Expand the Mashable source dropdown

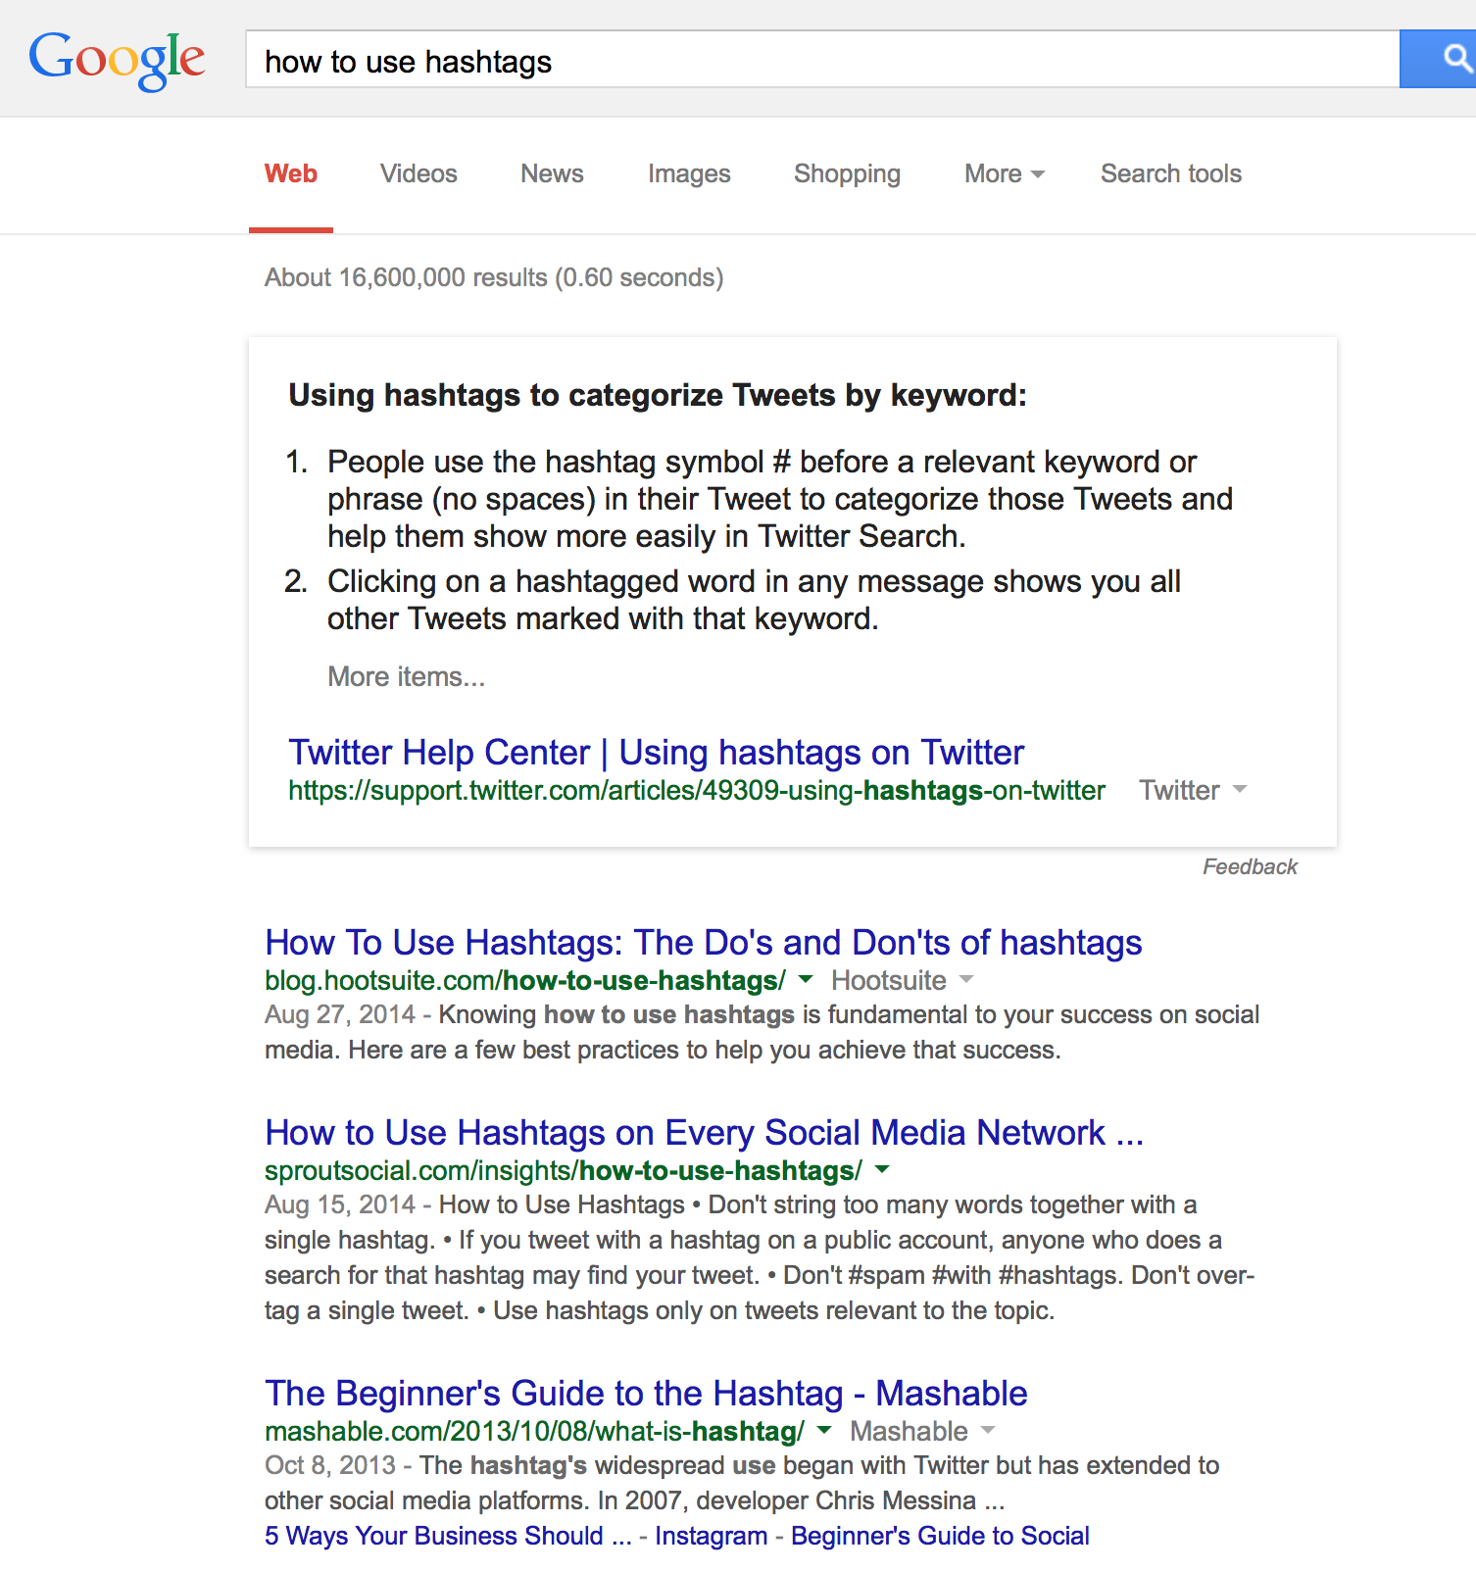click(x=988, y=1431)
